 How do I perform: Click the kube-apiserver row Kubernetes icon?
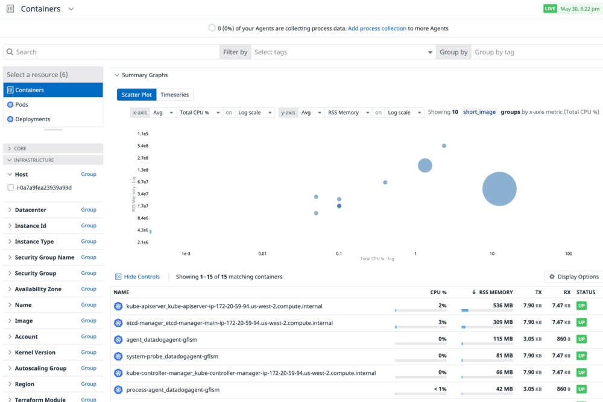click(x=118, y=306)
